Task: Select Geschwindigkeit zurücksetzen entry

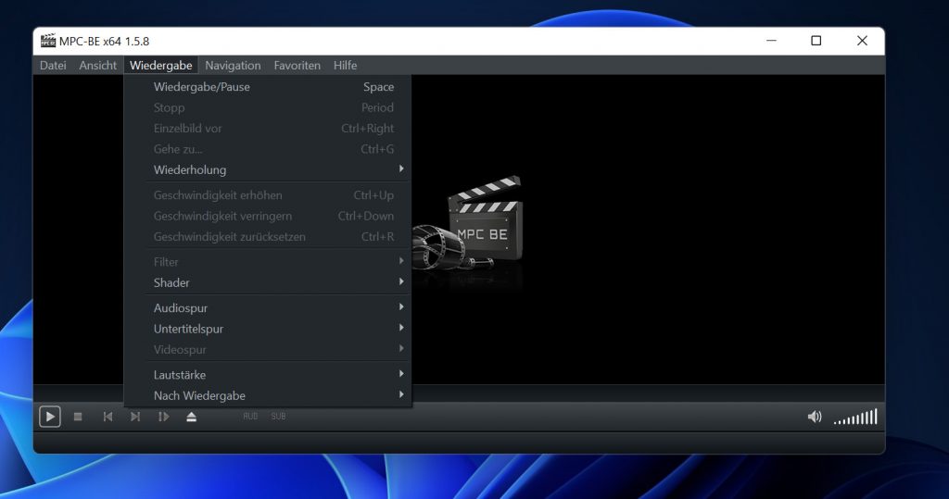Action: coord(268,236)
